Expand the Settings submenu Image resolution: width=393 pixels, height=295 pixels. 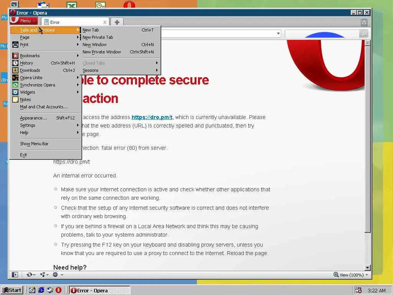46,125
